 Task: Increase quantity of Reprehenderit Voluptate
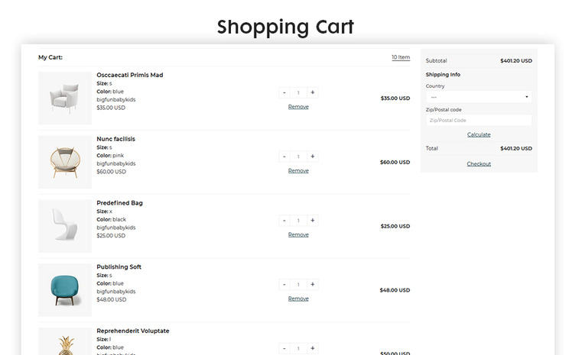[313, 348]
